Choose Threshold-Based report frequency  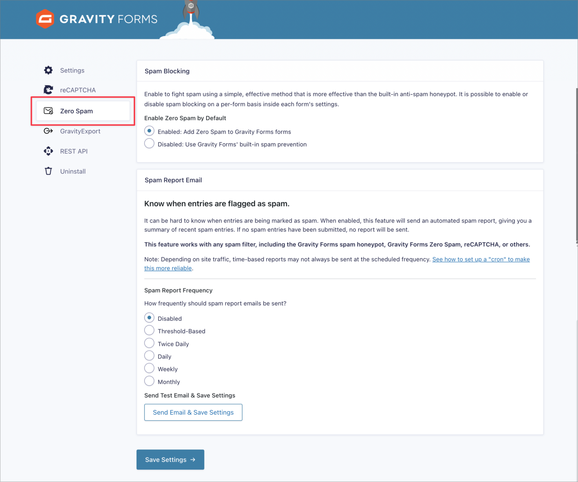(149, 331)
